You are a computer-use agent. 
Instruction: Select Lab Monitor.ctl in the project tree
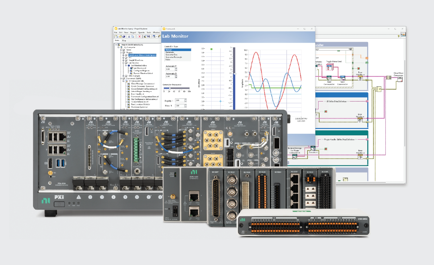tap(140, 68)
